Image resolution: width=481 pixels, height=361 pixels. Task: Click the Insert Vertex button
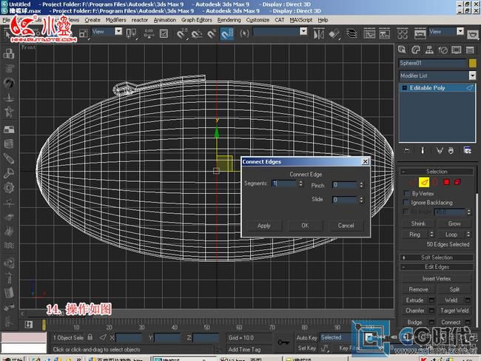coord(436,278)
